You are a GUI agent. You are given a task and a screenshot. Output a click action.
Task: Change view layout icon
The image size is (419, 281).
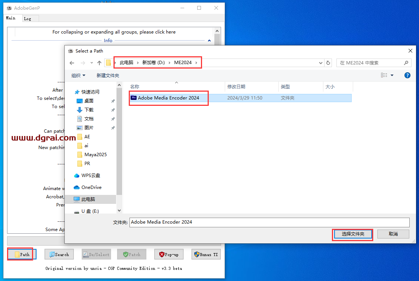[x=384, y=75]
